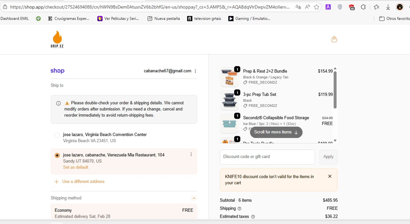Click Use a different address link

pos(83,181)
